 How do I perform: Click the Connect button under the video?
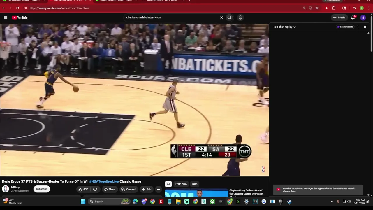(x=129, y=189)
